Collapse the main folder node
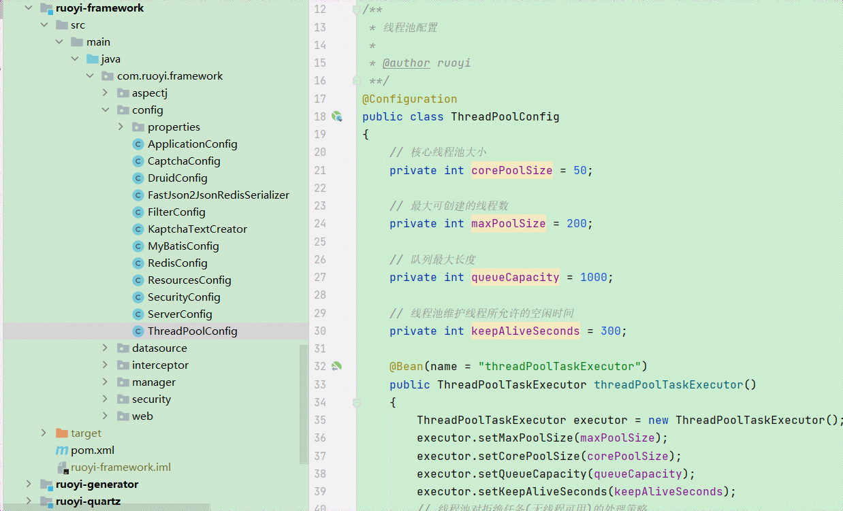Image resolution: width=843 pixels, height=511 pixels. pyautogui.click(x=60, y=42)
